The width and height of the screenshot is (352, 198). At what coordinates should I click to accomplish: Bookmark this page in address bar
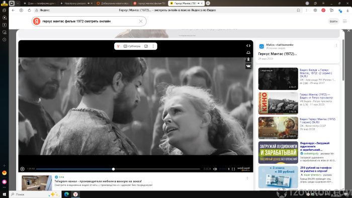pos(298,11)
